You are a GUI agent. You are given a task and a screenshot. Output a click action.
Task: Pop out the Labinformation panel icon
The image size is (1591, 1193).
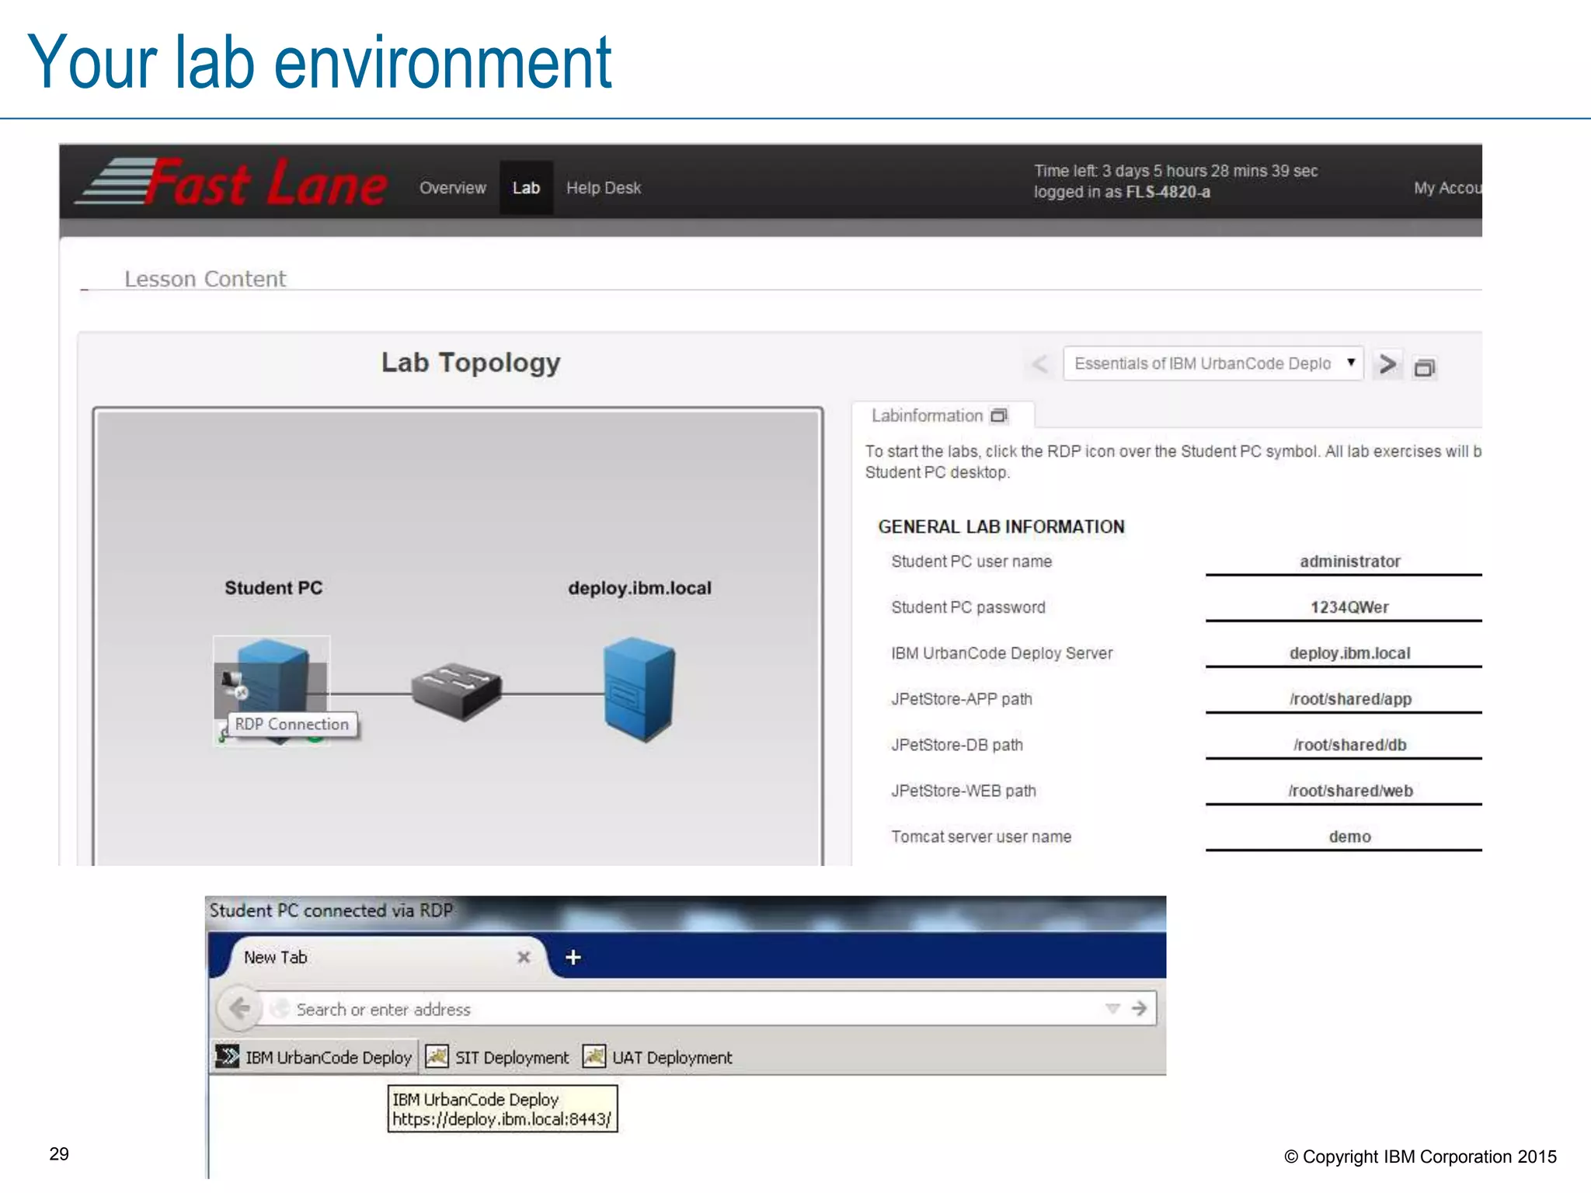tap(999, 416)
